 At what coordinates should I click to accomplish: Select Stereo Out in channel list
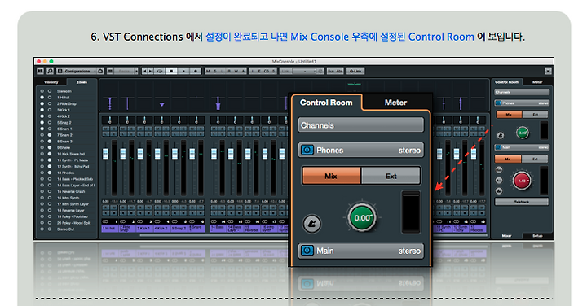click(65, 229)
